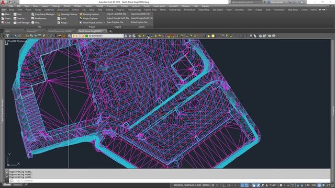
Task: Click the Purge... ribbon button
Action: tap(63, 22)
